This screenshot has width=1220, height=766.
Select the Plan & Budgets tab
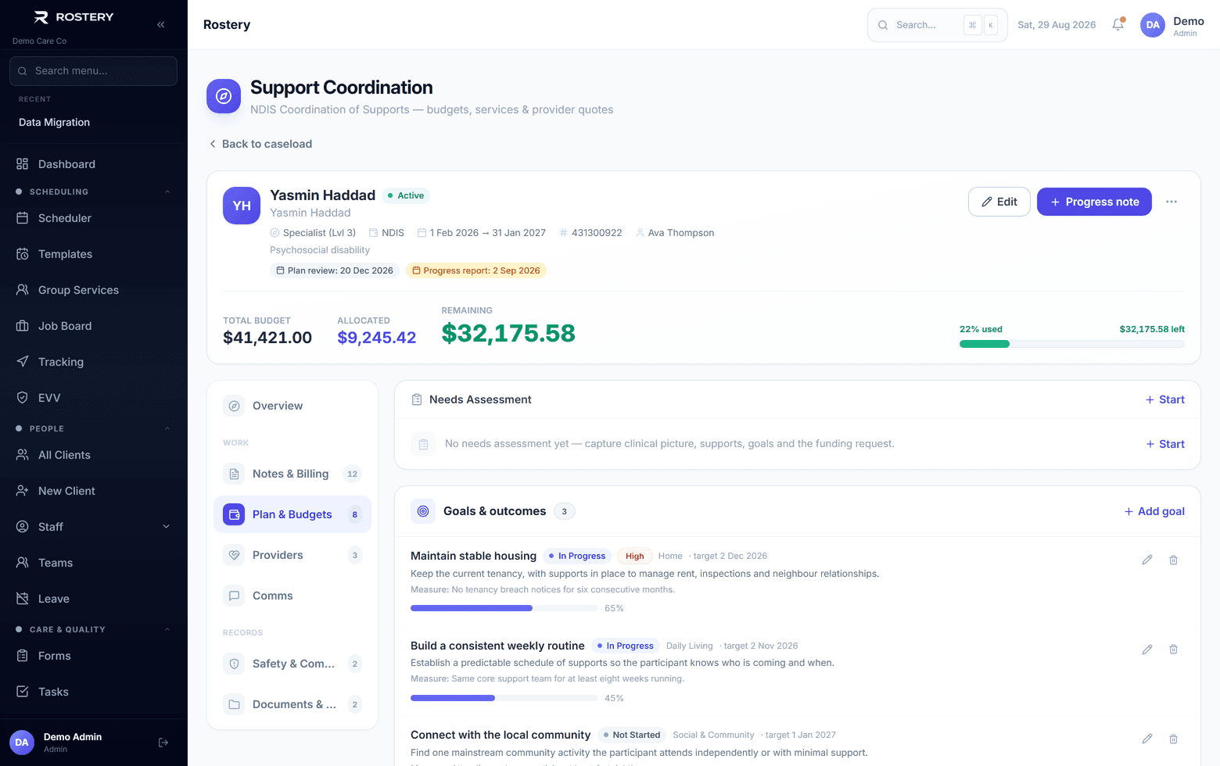[292, 514]
